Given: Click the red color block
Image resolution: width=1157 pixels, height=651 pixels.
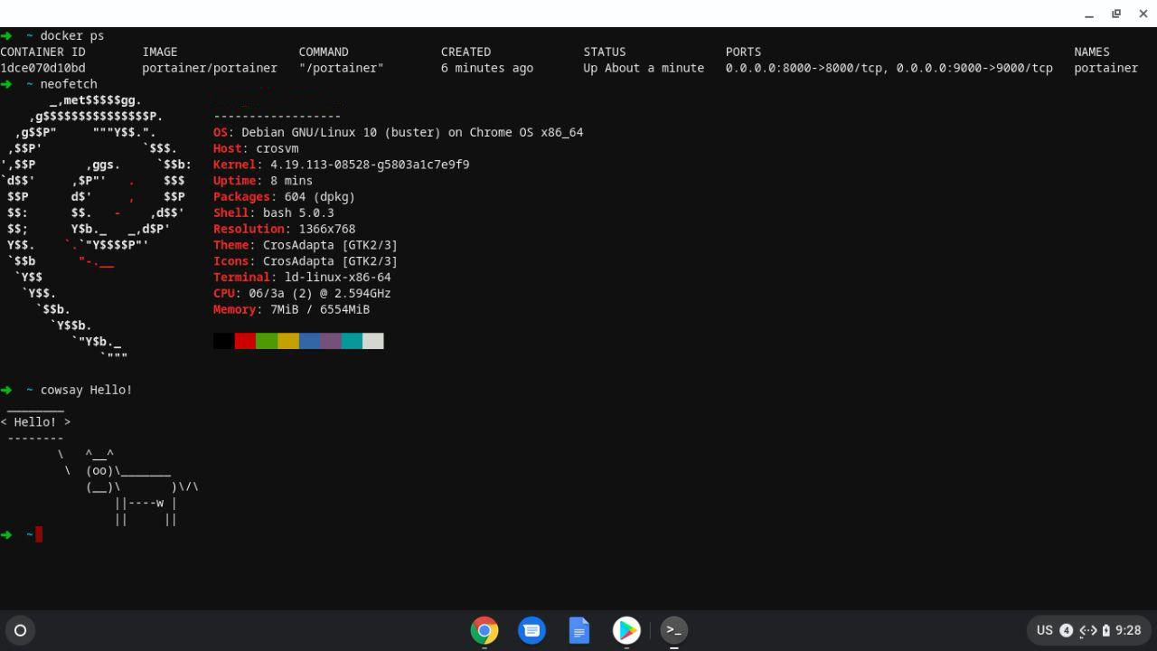Looking at the screenshot, I should pyautogui.click(x=245, y=341).
